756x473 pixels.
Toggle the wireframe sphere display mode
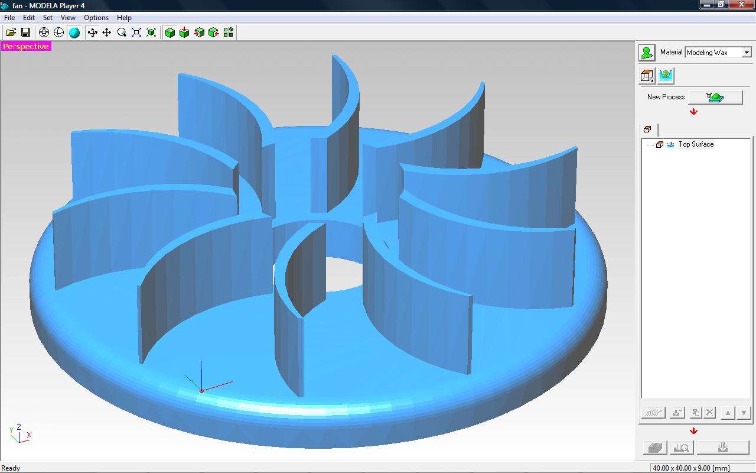44,33
